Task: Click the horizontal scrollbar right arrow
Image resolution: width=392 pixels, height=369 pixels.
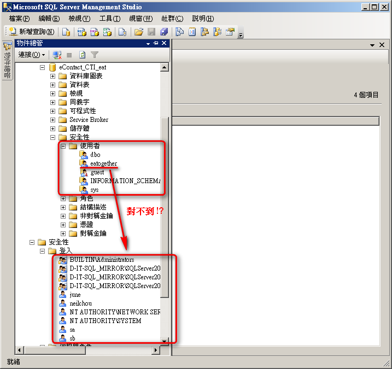Action: click(x=156, y=350)
